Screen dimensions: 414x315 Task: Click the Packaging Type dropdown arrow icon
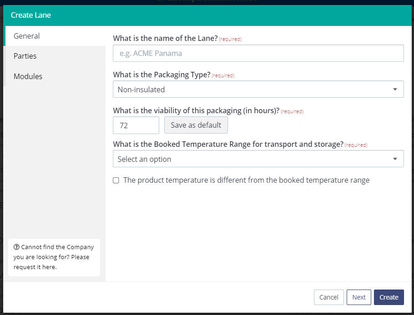pos(395,89)
